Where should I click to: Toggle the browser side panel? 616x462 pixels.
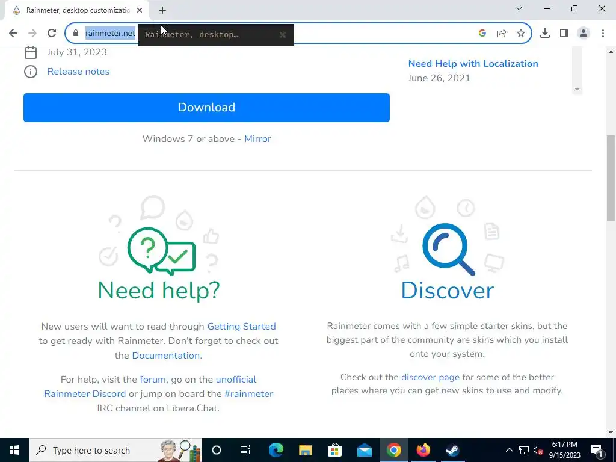pyautogui.click(x=564, y=34)
